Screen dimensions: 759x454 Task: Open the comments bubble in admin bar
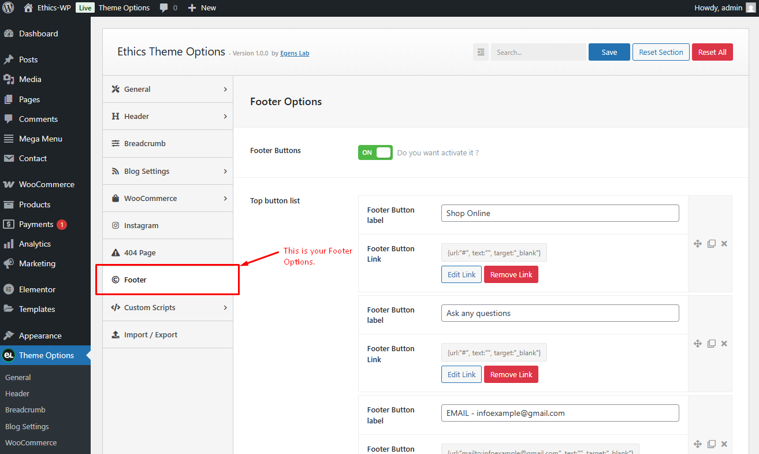pyautogui.click(x=169, y=8)
